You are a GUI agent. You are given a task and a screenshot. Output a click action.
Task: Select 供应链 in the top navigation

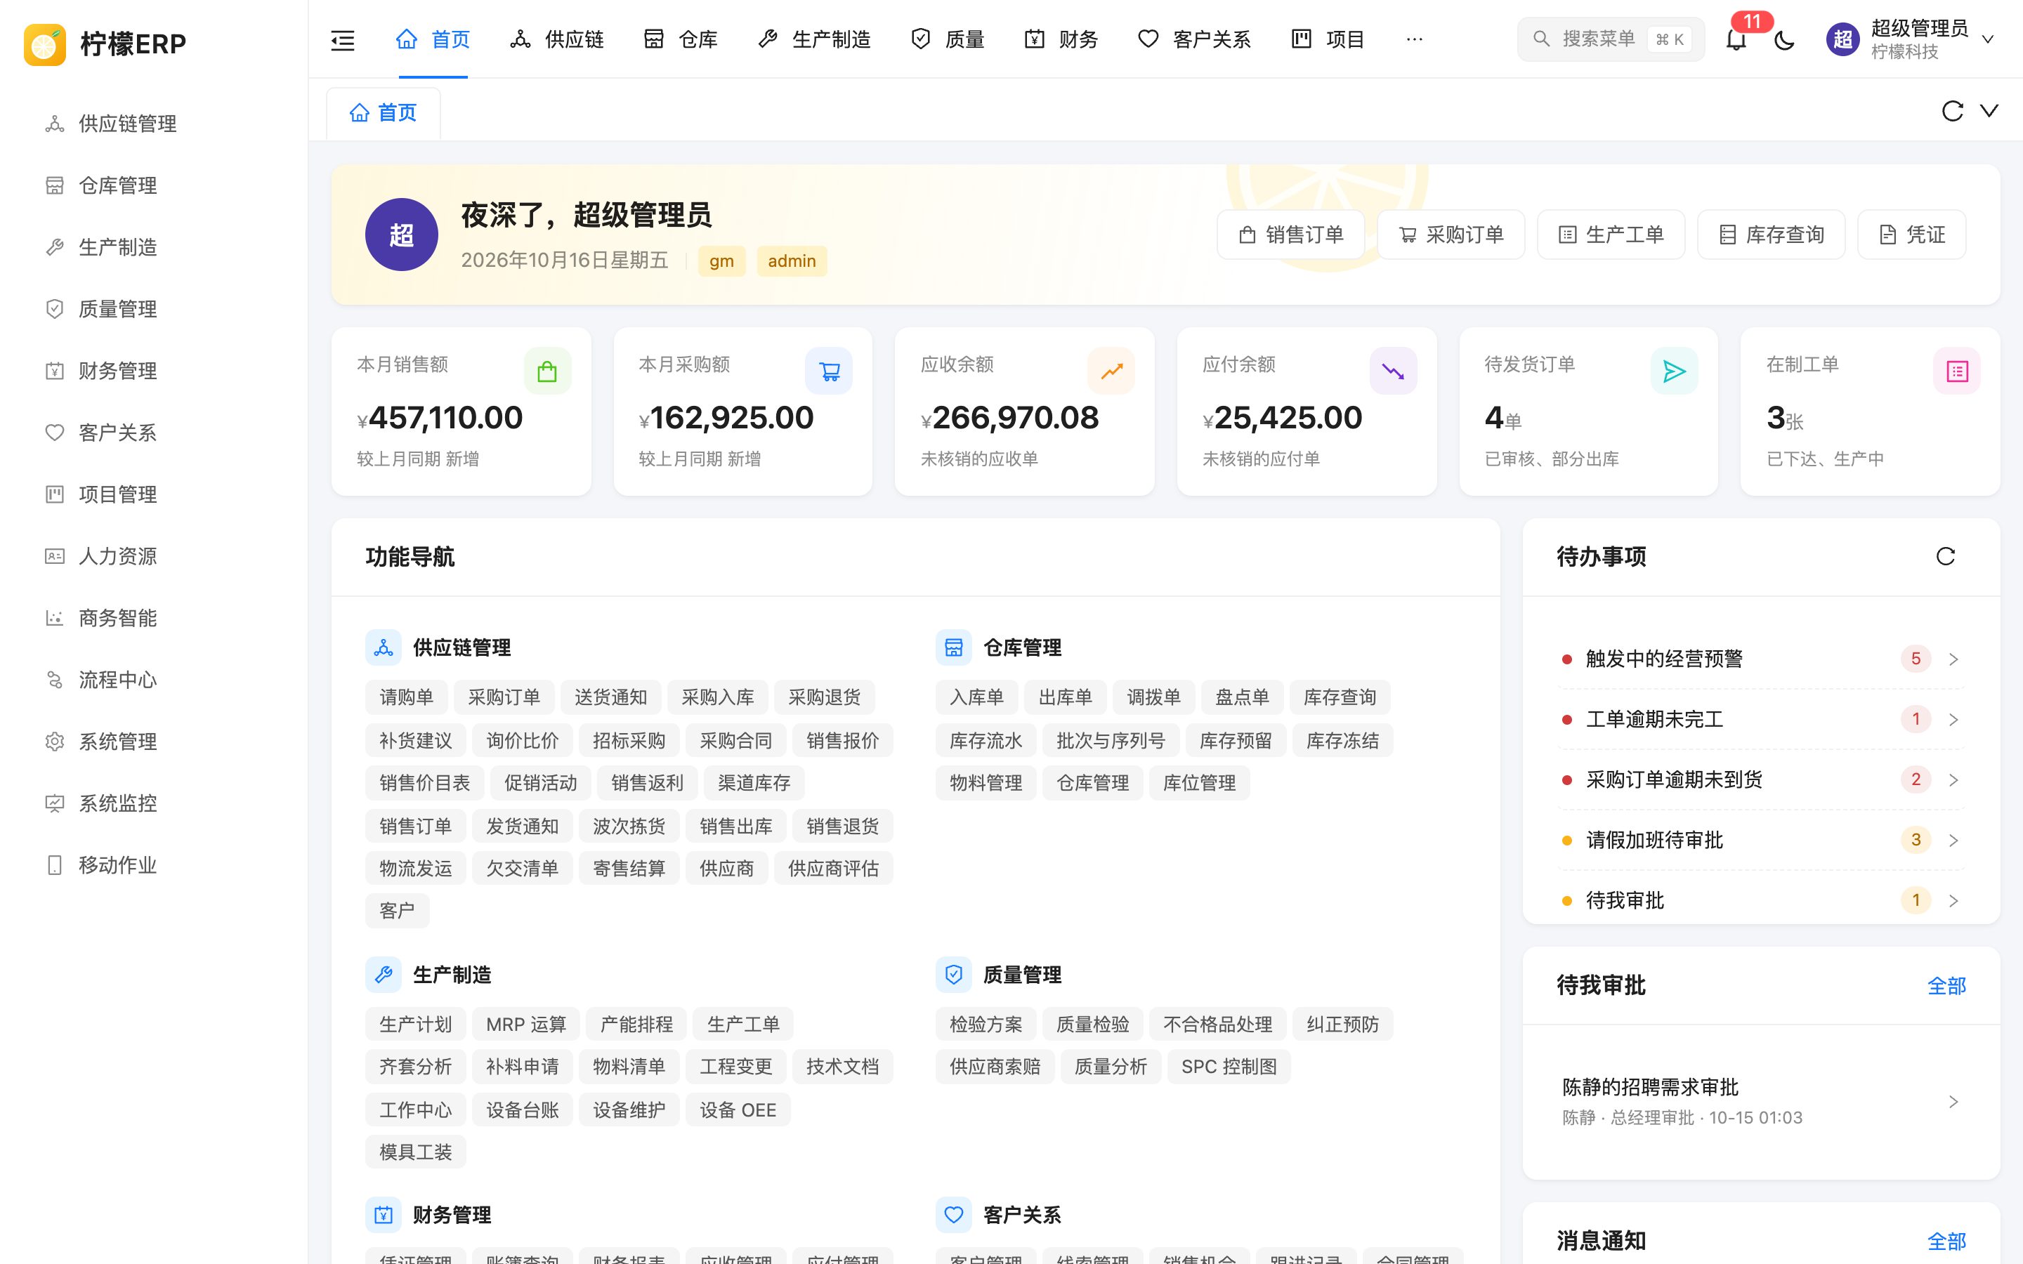tap(557, 39)
